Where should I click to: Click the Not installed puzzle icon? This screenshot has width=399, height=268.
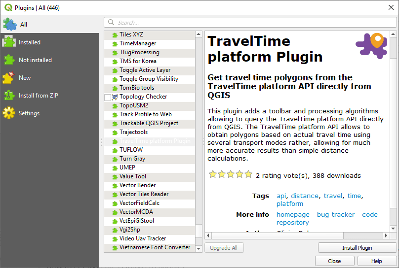[9, 60]
